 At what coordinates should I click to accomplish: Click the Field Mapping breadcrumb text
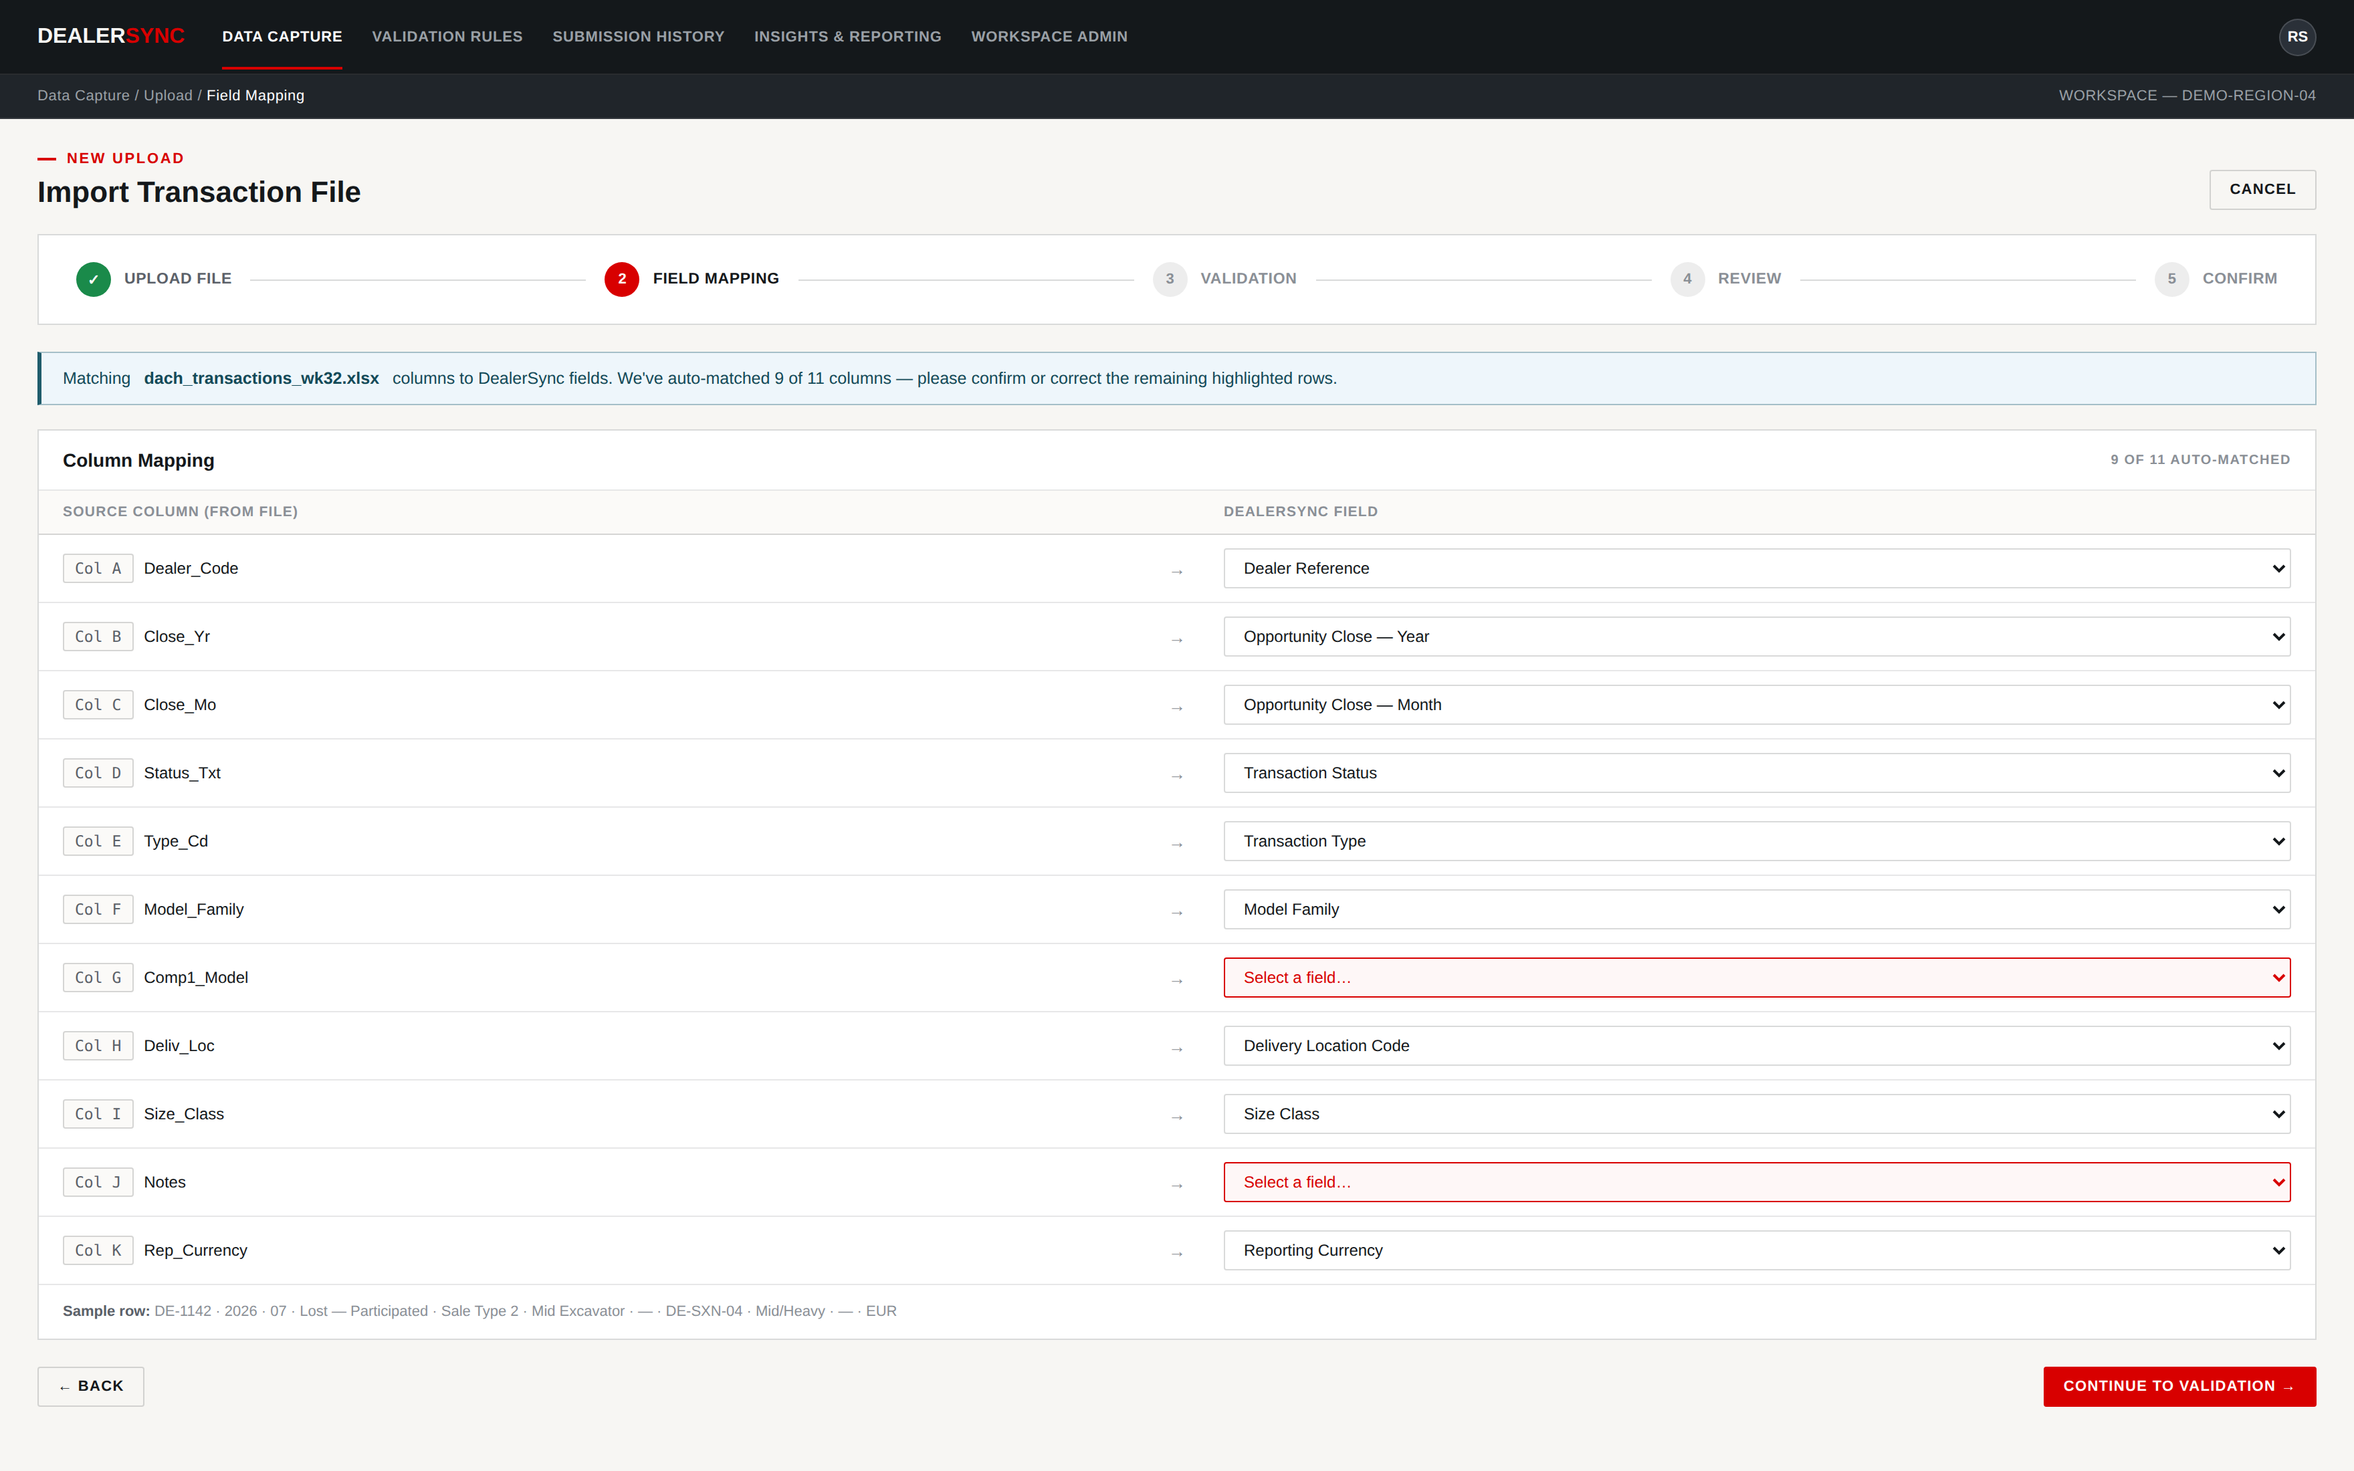(x=255, y=96)
